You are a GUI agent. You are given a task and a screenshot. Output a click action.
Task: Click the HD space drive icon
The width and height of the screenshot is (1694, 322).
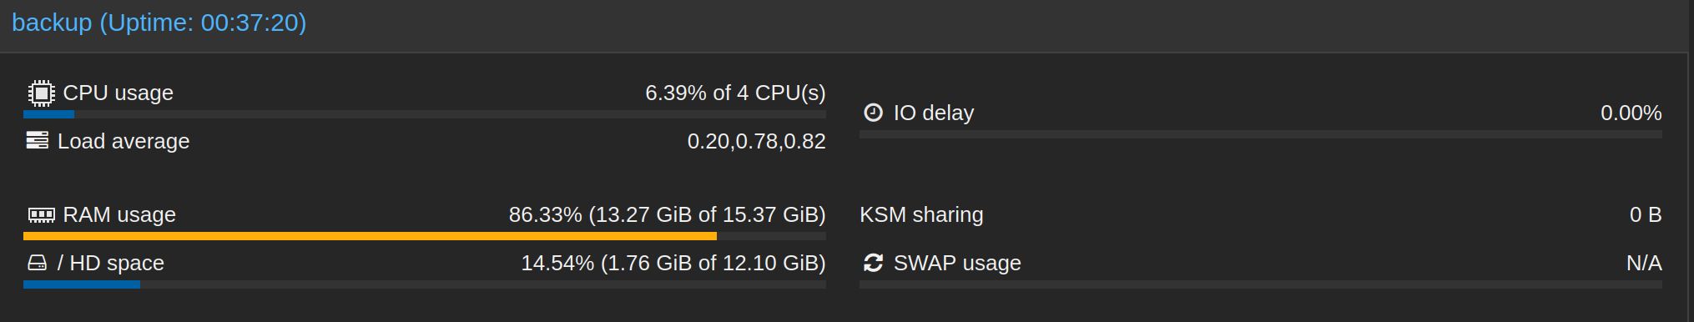[38, 263]
